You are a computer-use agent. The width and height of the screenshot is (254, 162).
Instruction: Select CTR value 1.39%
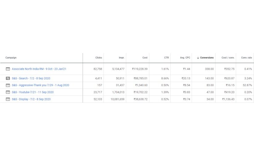click(x=165, y=92)
